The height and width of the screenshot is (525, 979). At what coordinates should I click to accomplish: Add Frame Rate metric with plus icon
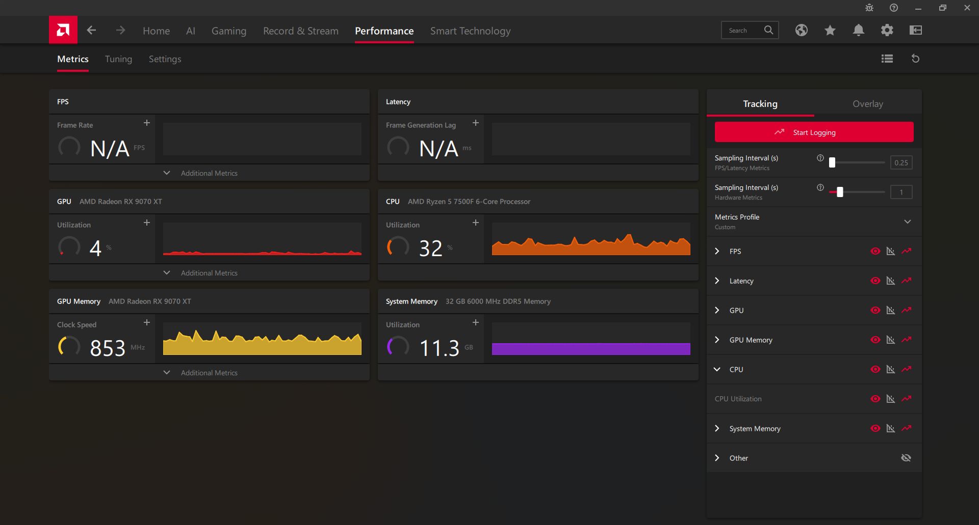tap(147, 123)
